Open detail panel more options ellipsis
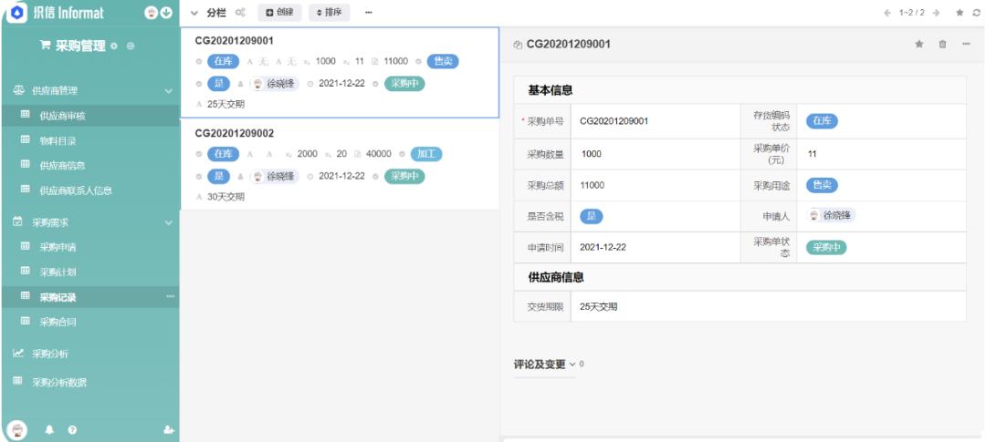This screenshot has height=442, width=986. pos(966,44)
